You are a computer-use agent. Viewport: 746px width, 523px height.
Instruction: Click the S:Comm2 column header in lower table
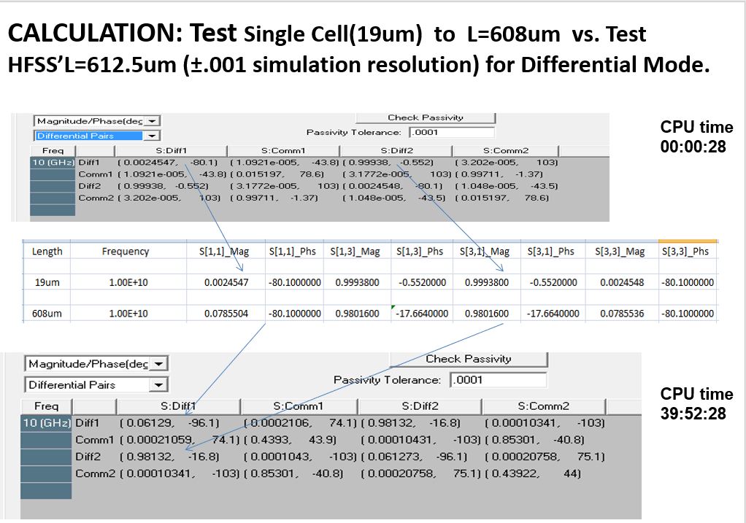(543, 406)
